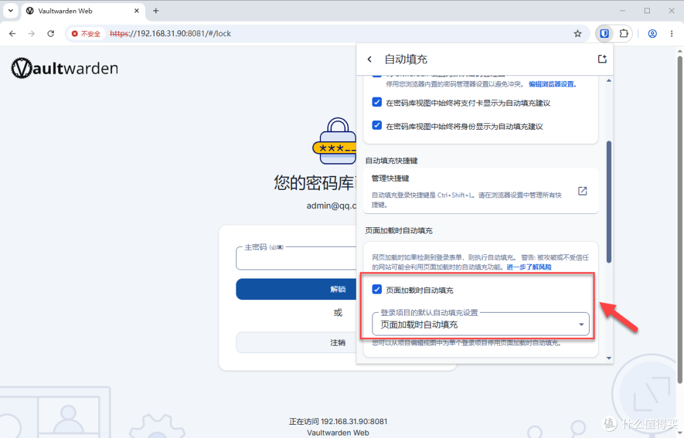684x438 pixels.
Task: Click the admin@qq.c email text
Action: pyautogui.click(x=331, y=206)
